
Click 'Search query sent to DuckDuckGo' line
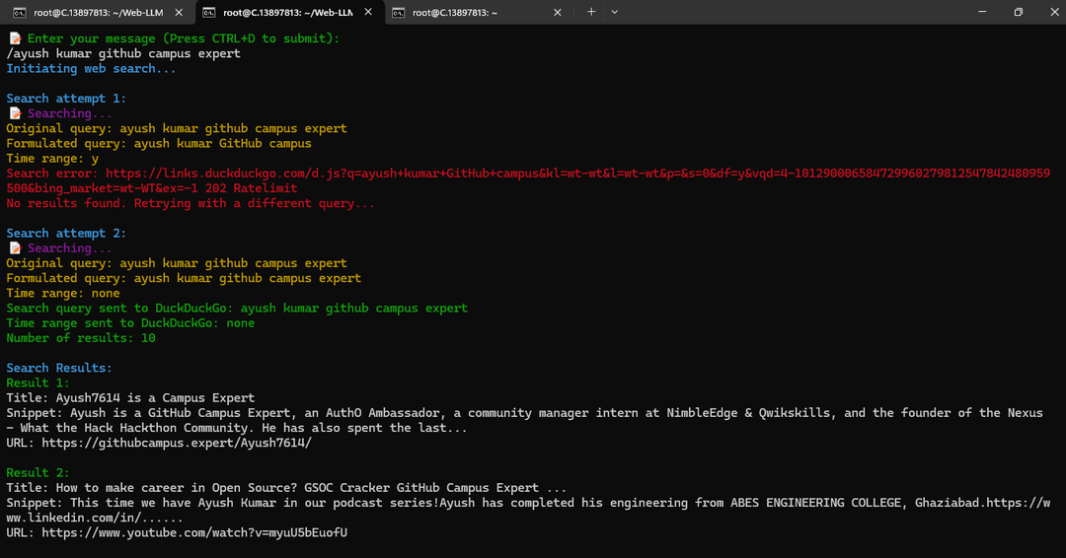[x=237, y=309]
